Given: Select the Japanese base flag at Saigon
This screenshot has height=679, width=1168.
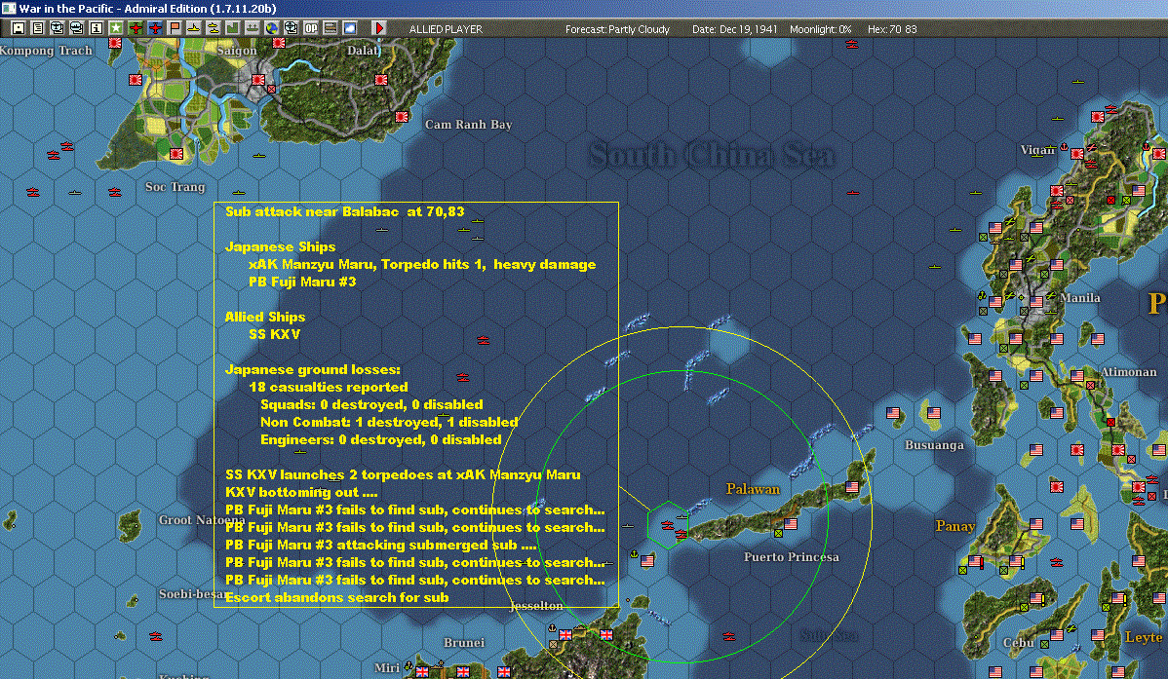Looking at the screenshot, I should [x=257, y=80].
